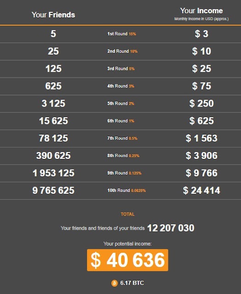
Task: Click the Your Income column header
Action: coord(201,11)
